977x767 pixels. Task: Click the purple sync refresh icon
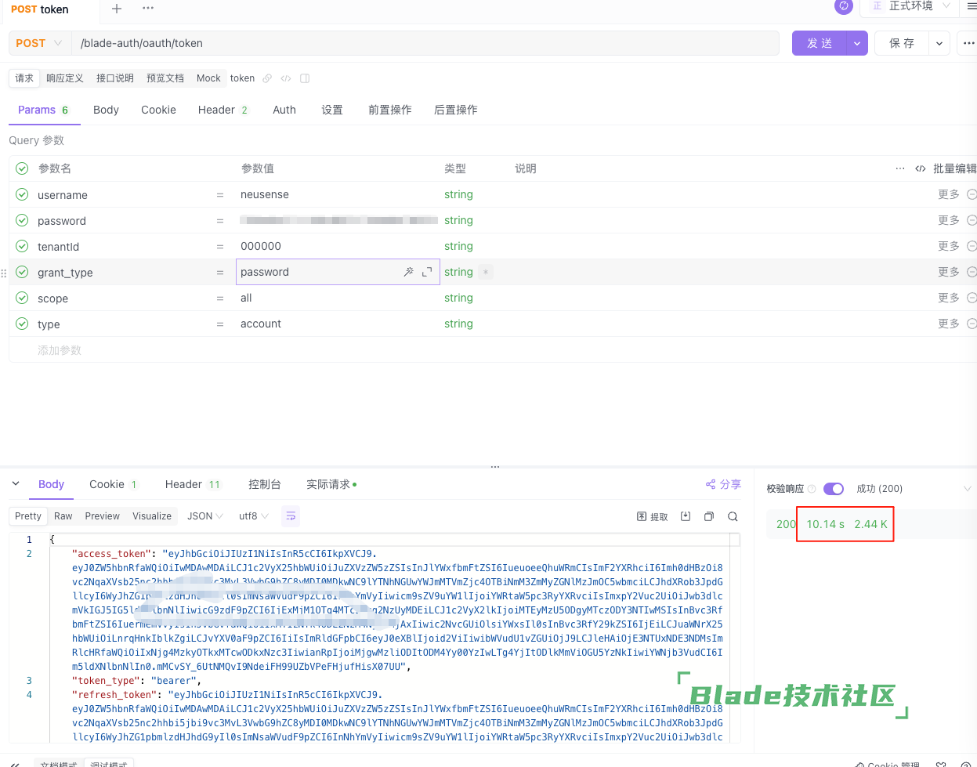[844, 6]
